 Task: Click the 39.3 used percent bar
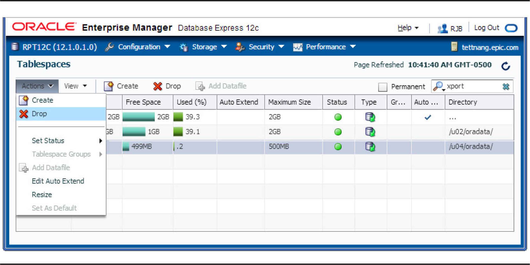pyautogui.click(x=178, y=117)
